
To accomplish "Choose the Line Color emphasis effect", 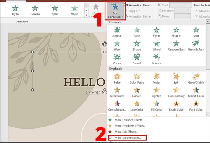I will pos(137,106).
